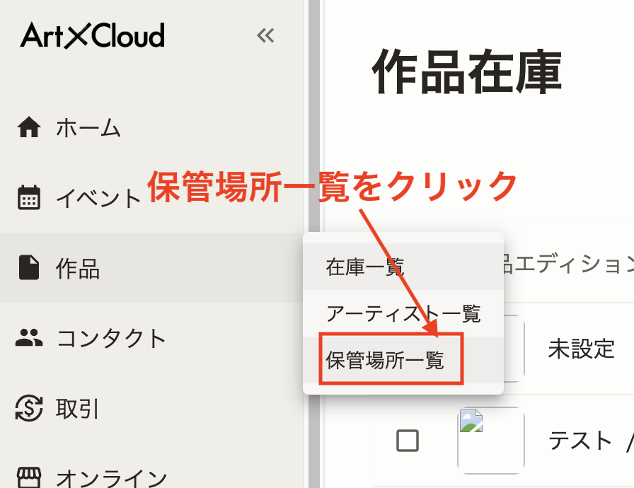Click the テスト row title text

coord(580,441)
